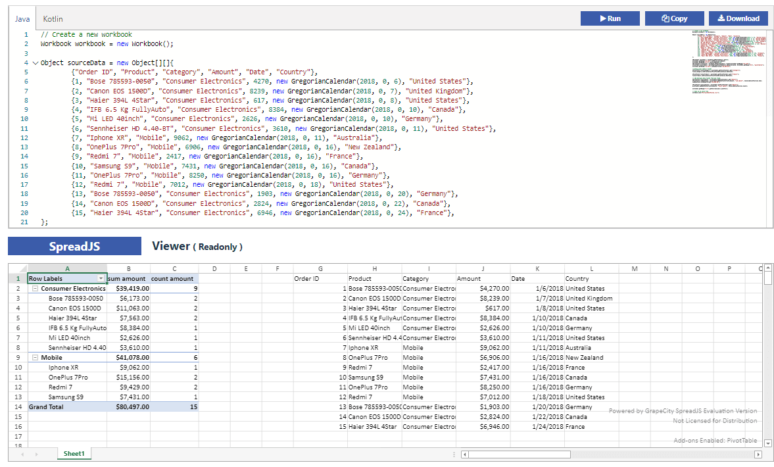774x467 pixels.
Task: Select the $9,062.00 amount in column J
Action: tap(483, 347)
